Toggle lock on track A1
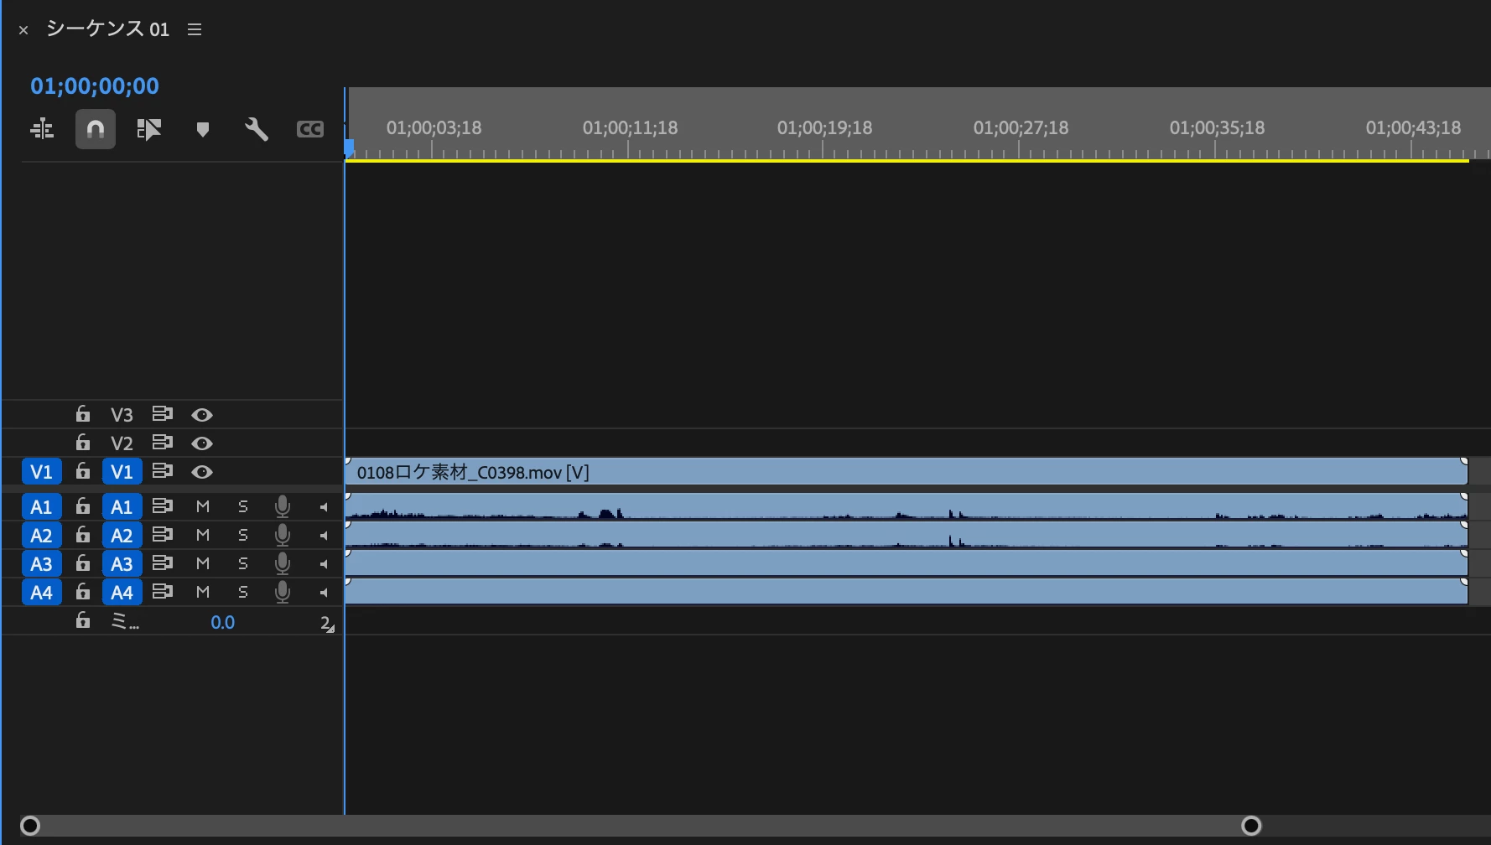The width and height of the screenshot is (1491, 845). [x=82, y=506]
